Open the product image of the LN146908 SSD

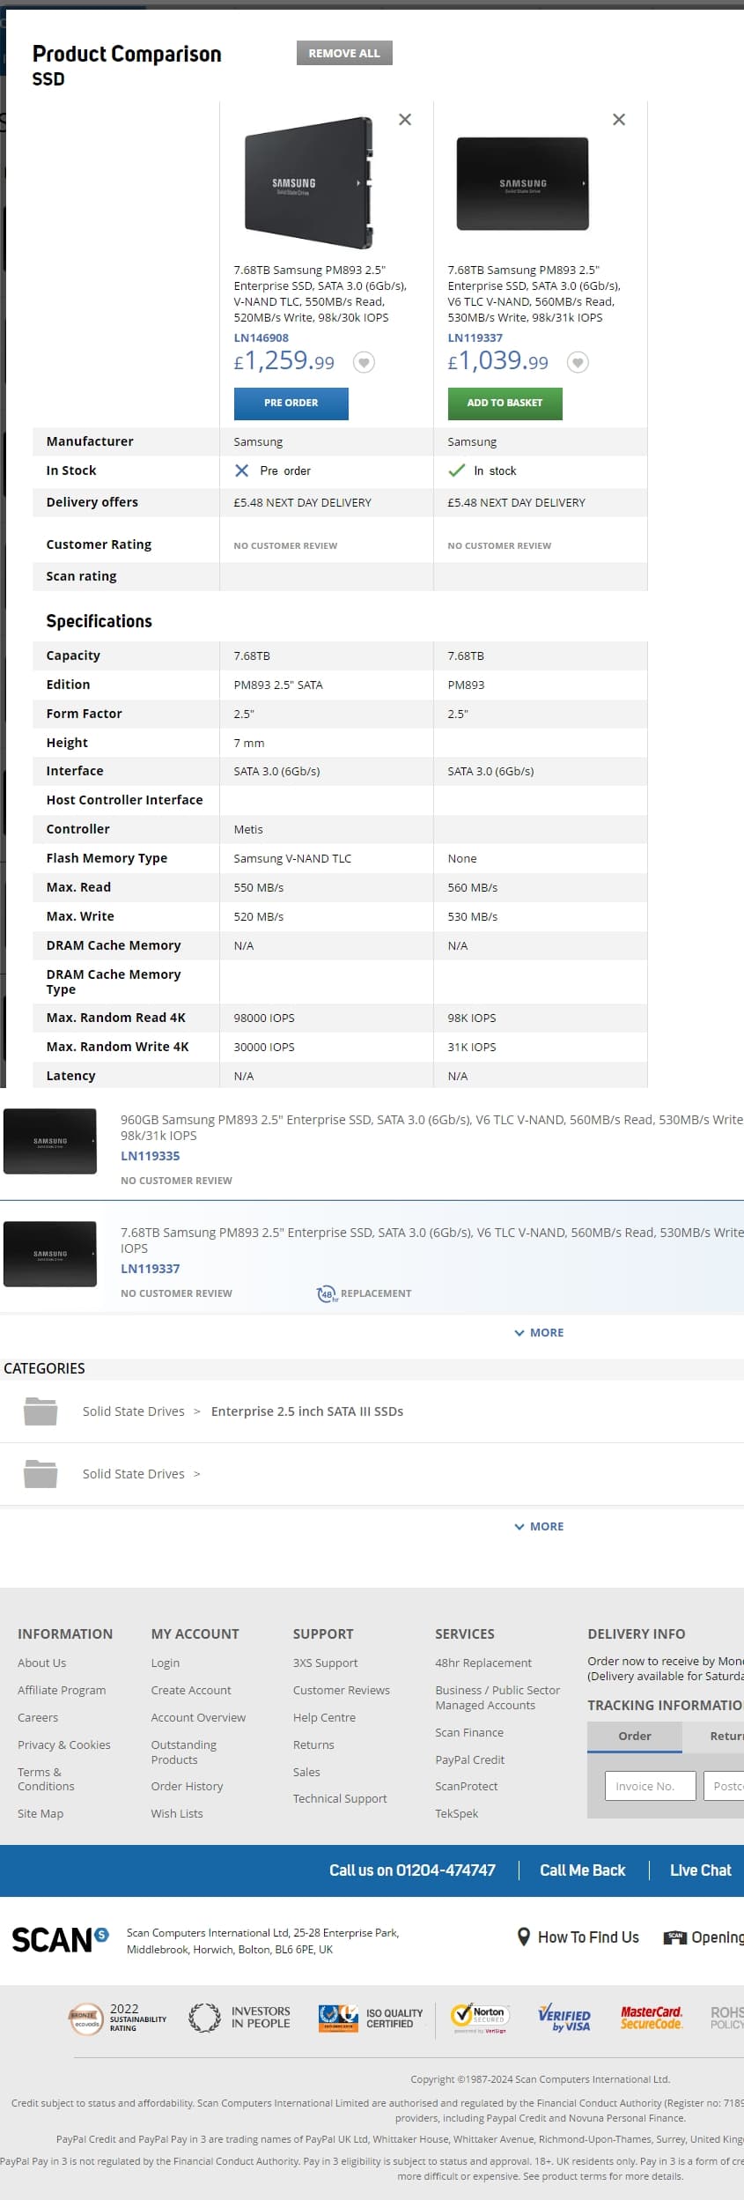tap(309, 181)
